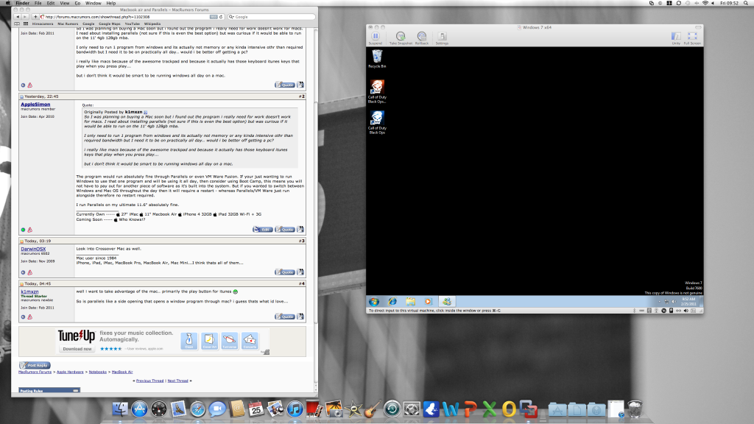
Task: Launch Microsoft Excel from the Dock
Action: (490, 409)
